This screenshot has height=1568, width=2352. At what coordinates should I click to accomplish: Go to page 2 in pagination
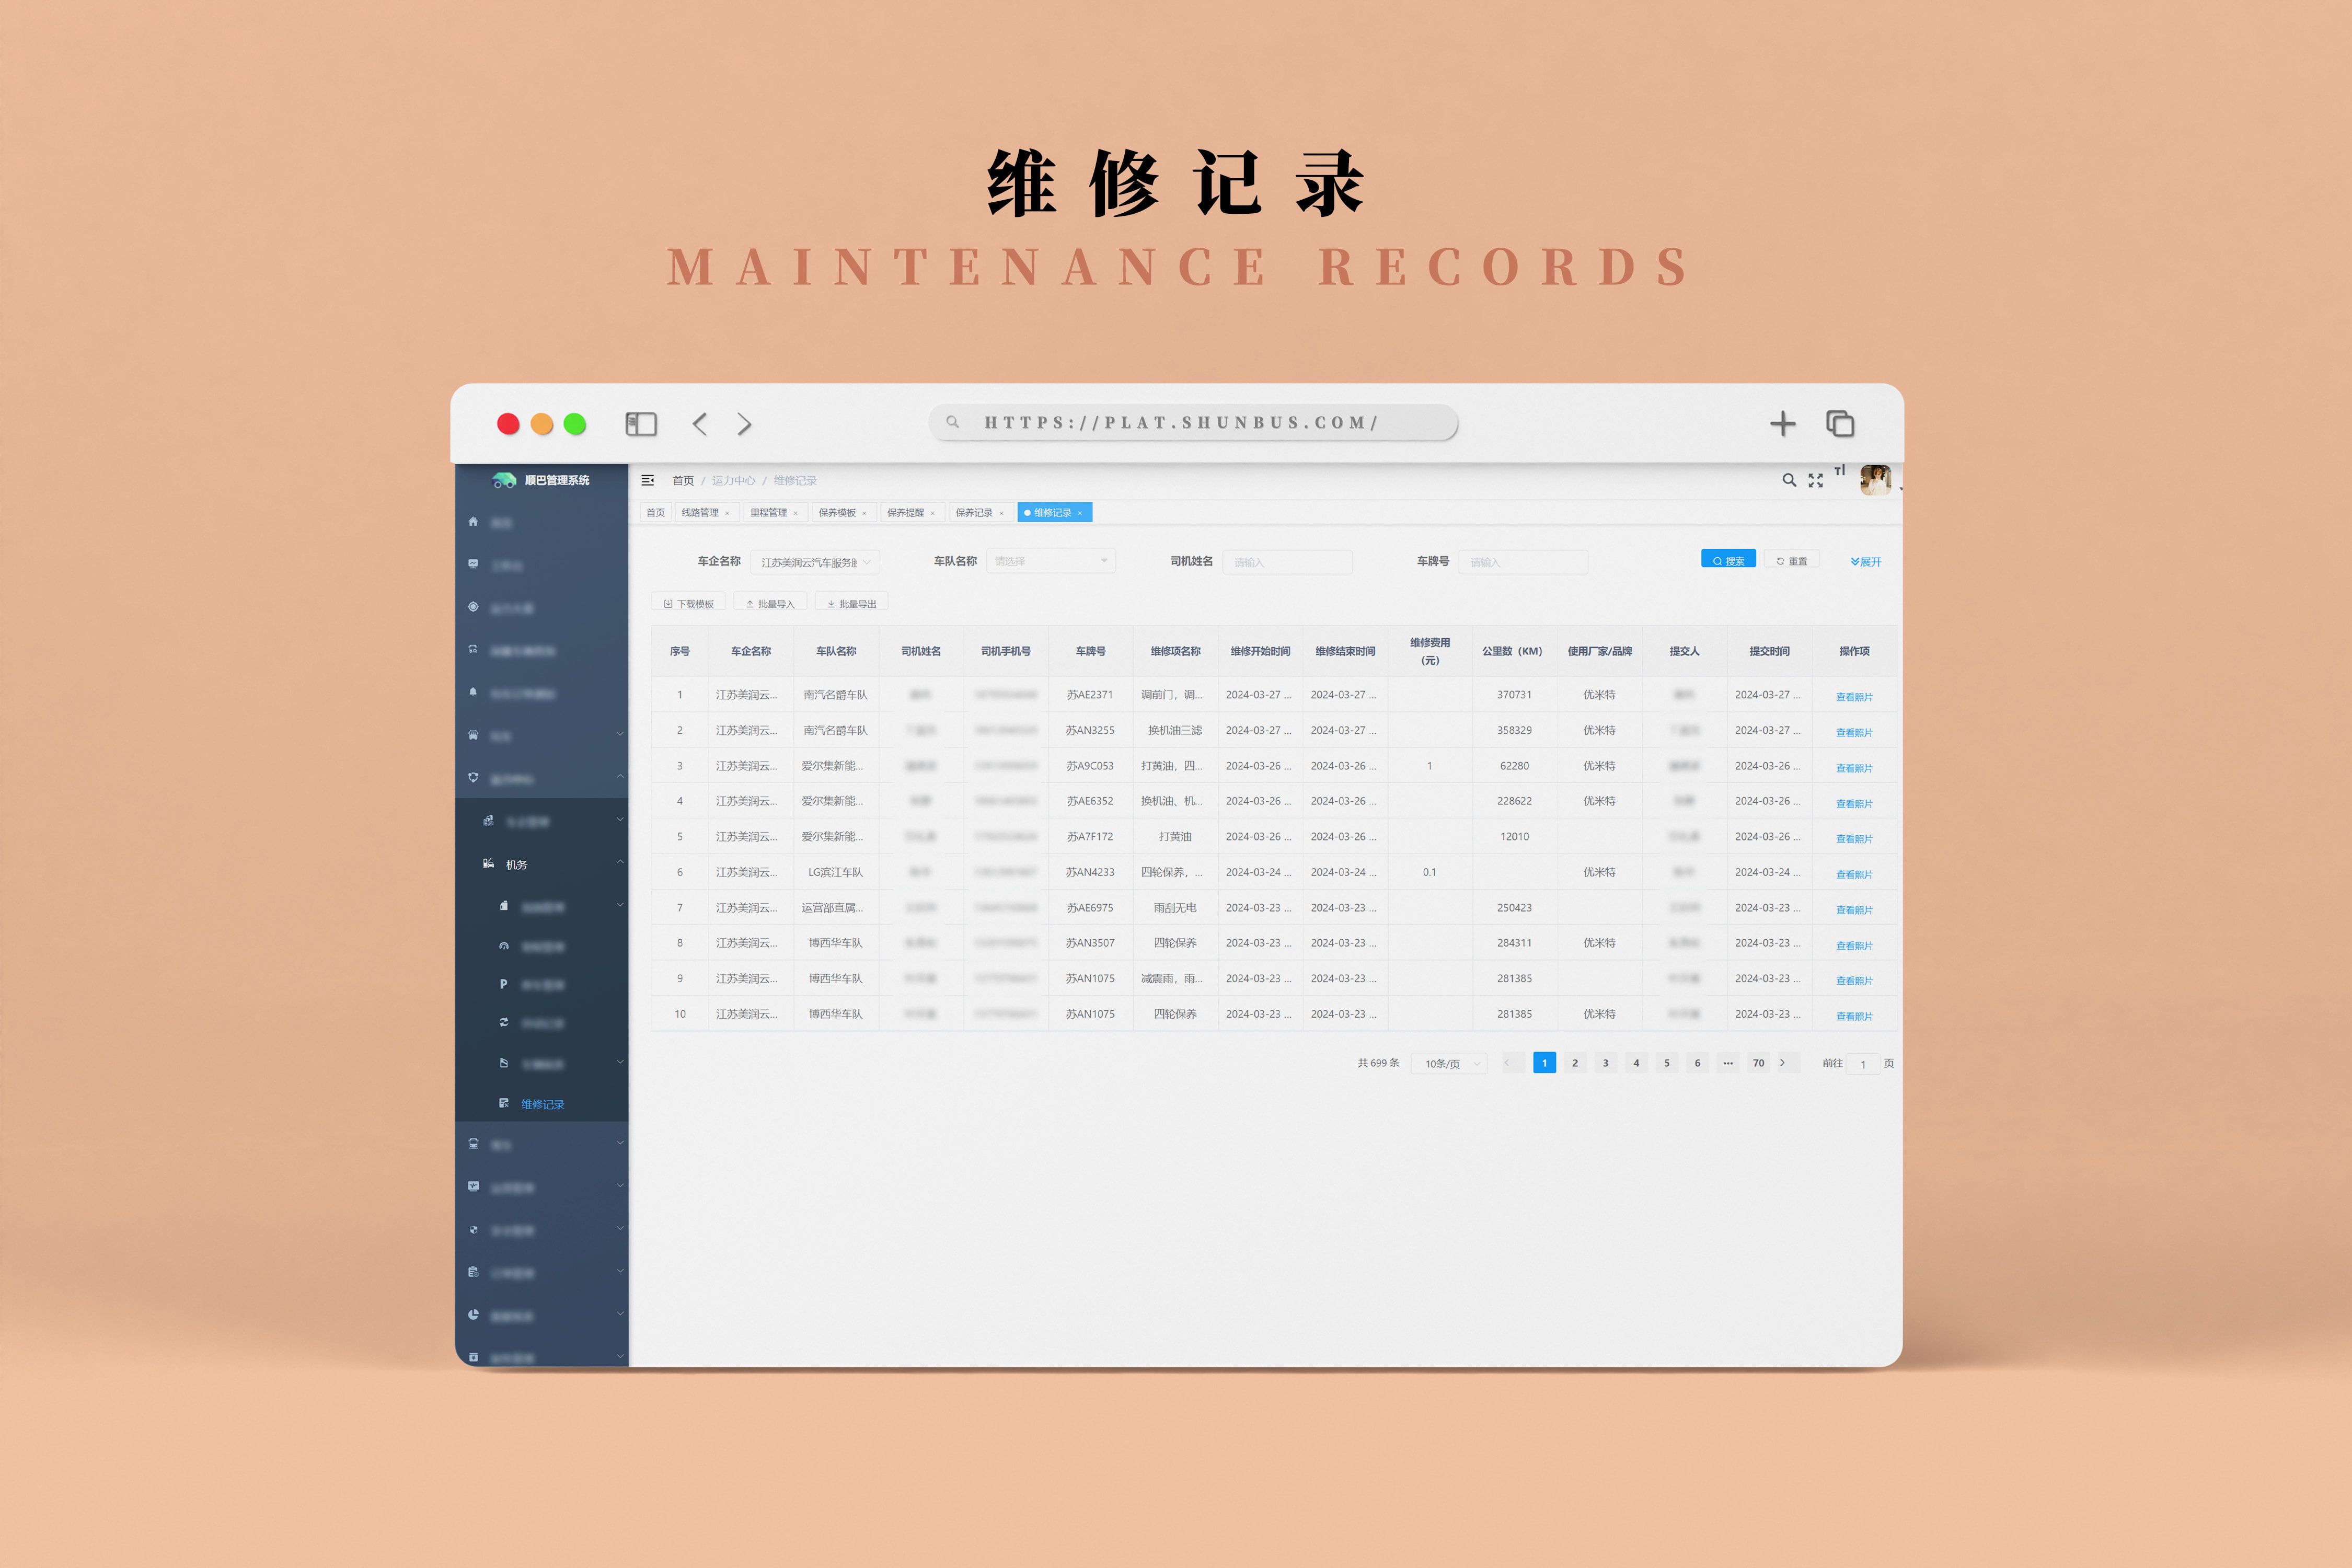1575,1063
